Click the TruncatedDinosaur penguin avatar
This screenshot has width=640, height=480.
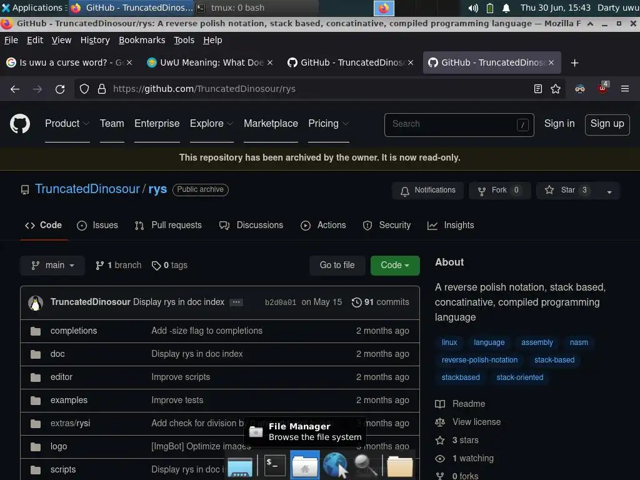coord(36,303)
